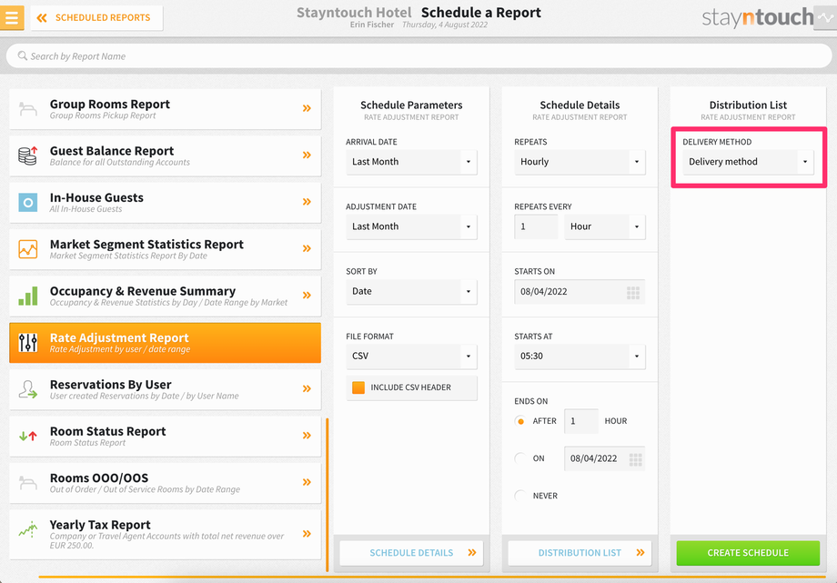Click the Schedule Details button

(411, 553)
